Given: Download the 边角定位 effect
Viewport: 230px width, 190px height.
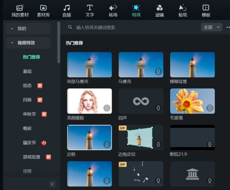Looking at the screenshot, I should tap(158, 144).
